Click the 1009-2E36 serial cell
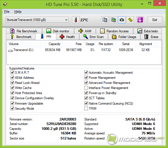 [x=126, y=50]
